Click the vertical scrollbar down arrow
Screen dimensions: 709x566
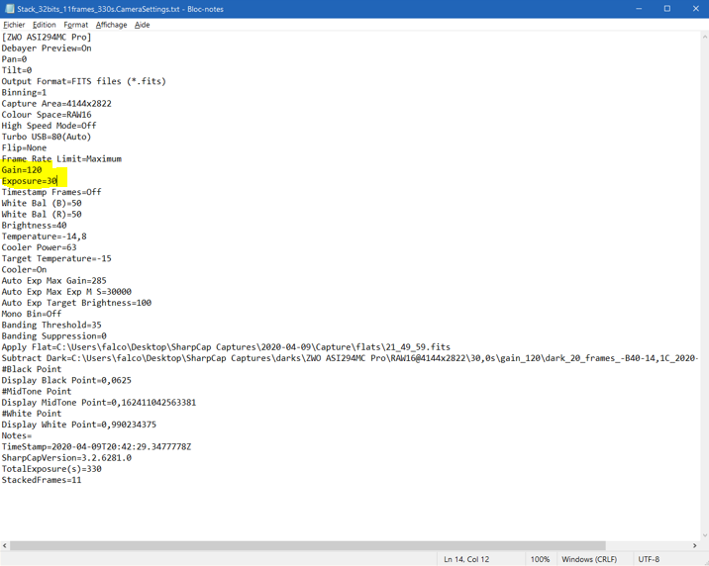pyautogui.click(x=704, y=534)
